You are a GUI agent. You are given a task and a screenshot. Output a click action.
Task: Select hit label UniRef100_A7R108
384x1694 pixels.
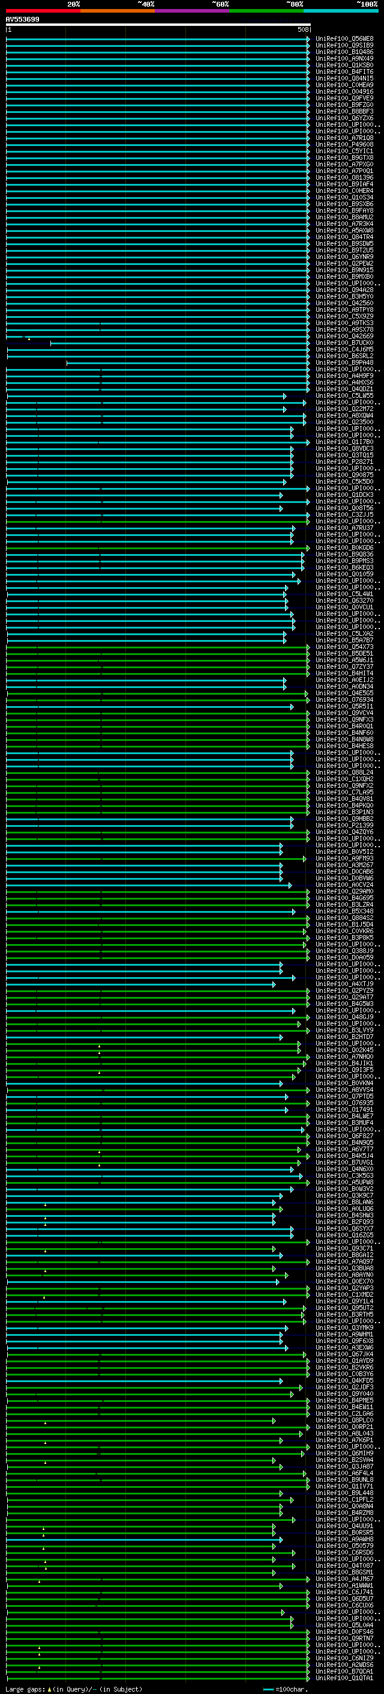[344, 138]
